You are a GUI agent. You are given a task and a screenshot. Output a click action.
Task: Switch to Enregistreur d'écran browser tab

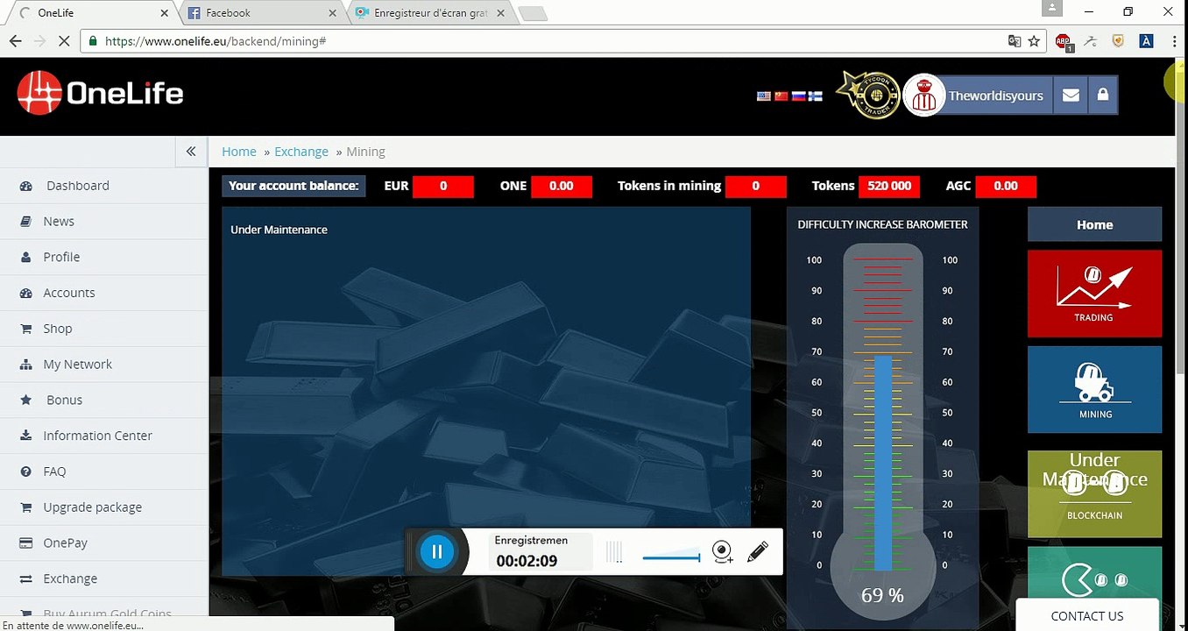pos(429,13)
